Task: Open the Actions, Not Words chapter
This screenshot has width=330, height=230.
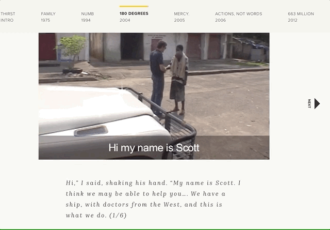Action: coord(238,17)
